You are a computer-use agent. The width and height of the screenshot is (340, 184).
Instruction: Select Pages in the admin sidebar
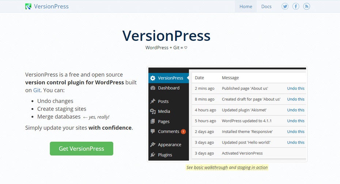pos(169,122)
